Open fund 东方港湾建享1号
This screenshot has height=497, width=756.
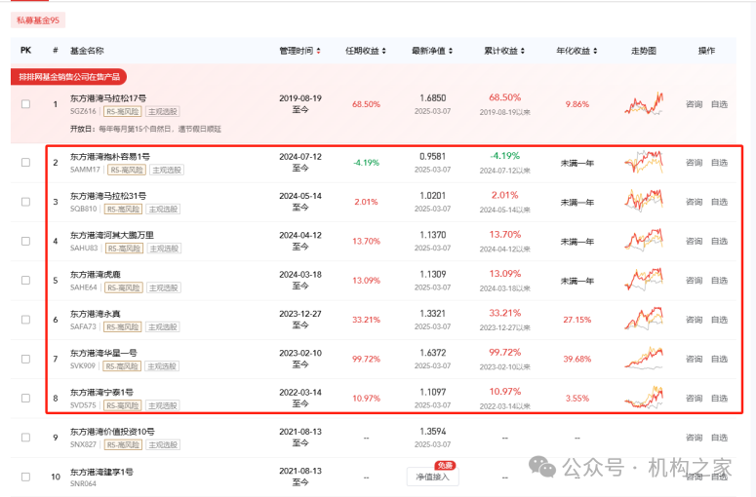pos(101,472)
